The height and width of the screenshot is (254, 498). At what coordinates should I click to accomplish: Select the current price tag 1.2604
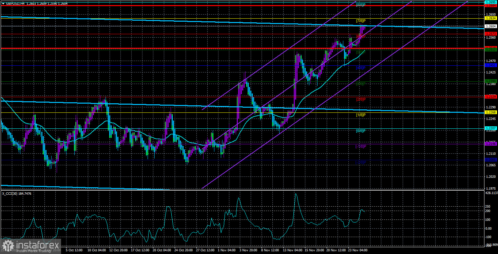(491, 26)
